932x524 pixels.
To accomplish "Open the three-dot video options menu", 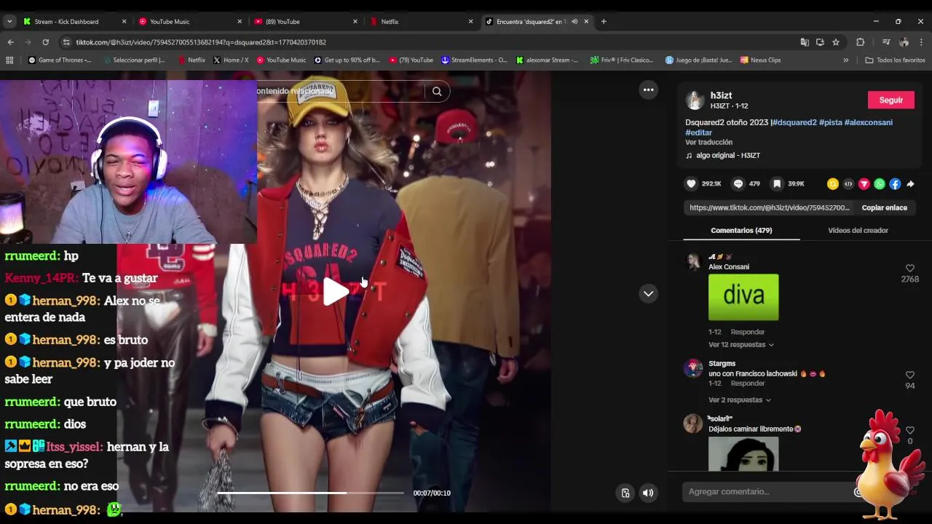I will [648, 90].
